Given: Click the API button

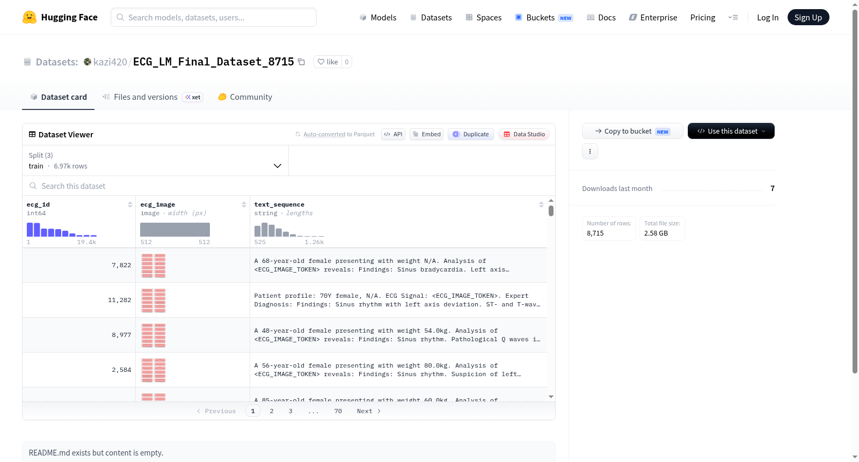Looking at the screenshot, I should click(393, 134).
